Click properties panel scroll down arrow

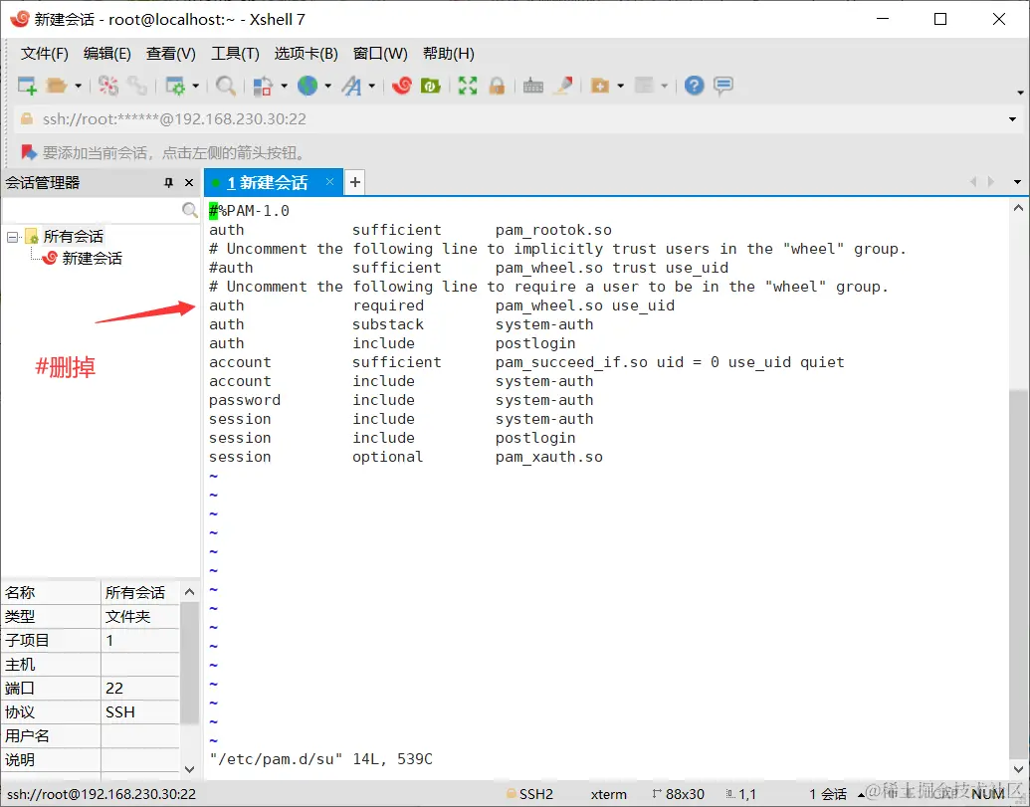190,769
